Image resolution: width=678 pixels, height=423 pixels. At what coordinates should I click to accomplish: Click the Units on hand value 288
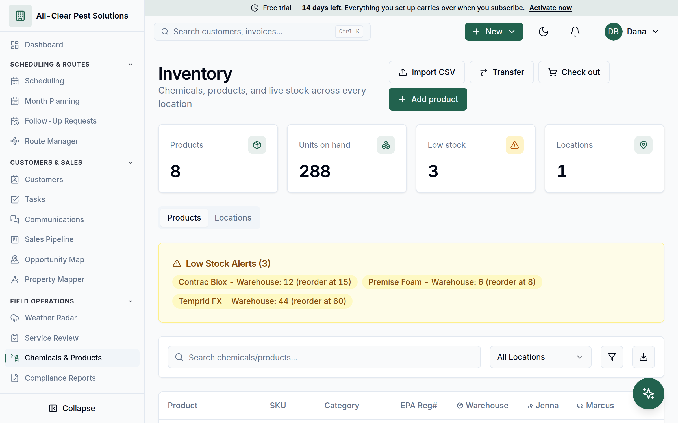click(x=315, y=171)
